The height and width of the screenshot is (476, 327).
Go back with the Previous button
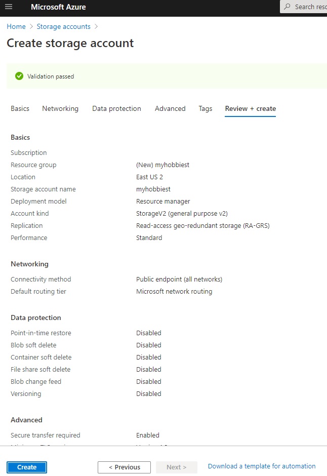124,467
